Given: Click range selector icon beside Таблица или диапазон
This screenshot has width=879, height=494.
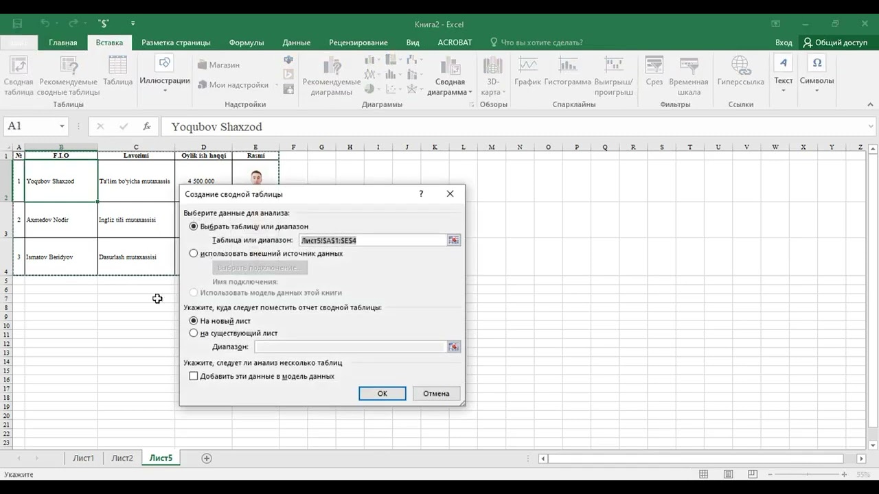Looking at the screenshot, I should [x=453, y=240].
